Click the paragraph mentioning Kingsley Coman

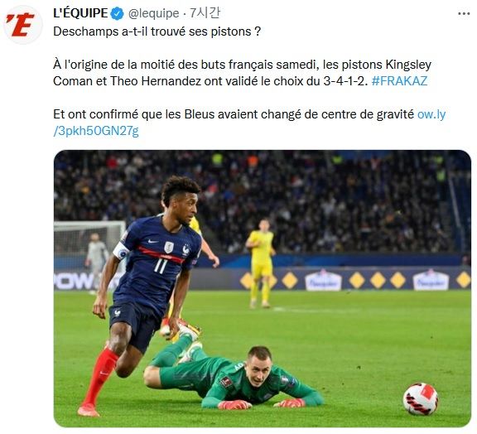[242, 73]
